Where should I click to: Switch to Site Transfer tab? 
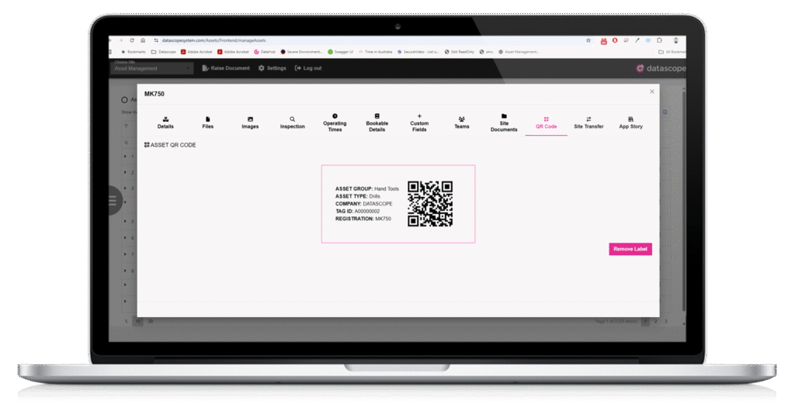pyautogui.click(x=588, y=123)
